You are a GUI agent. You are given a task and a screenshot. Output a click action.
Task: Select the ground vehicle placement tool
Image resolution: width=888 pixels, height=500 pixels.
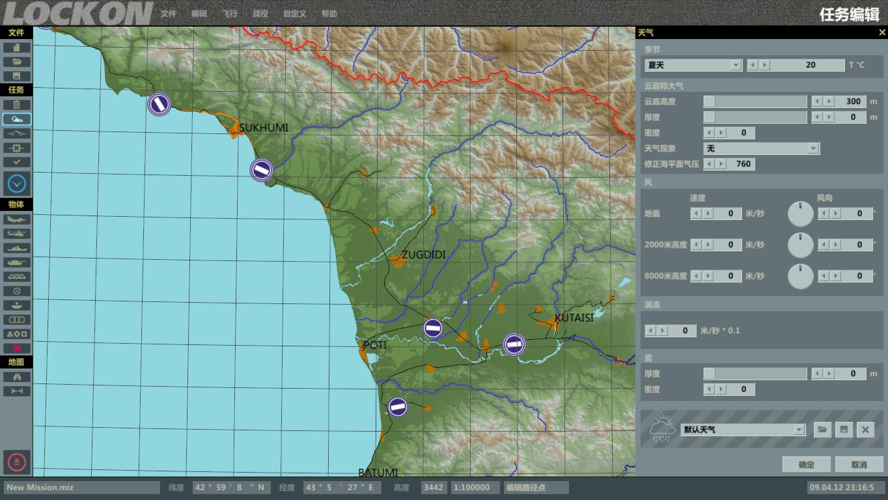pos(16,262)
